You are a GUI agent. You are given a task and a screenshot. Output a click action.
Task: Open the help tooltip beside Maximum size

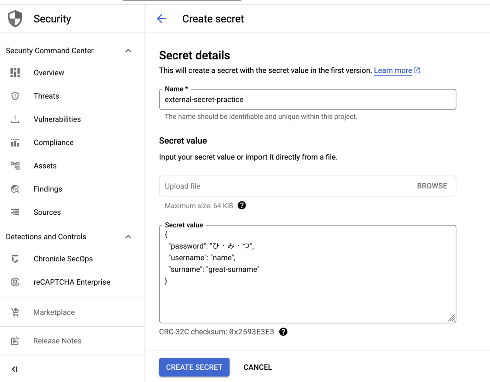tap(242, 205)
